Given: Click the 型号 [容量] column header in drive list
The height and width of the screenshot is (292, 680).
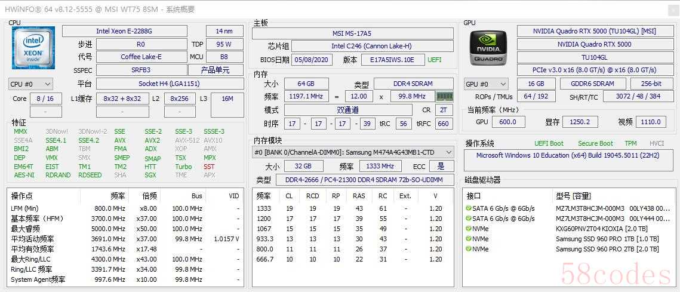Looking at the screenshot, I should coord(573,195).
